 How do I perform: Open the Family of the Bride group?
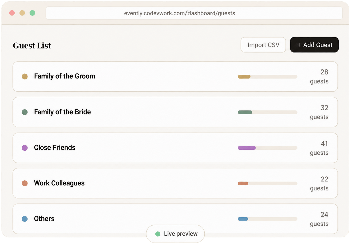(x=175, y=112)
